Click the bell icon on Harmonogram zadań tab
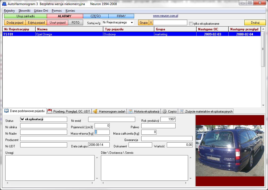 click(95, 111)
